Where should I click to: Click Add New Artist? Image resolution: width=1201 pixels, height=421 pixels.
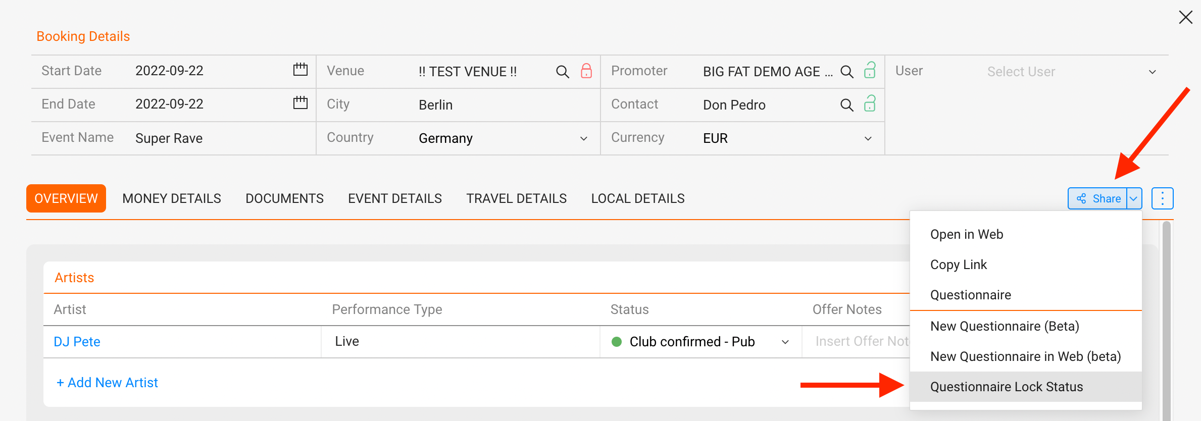point(107,382)
